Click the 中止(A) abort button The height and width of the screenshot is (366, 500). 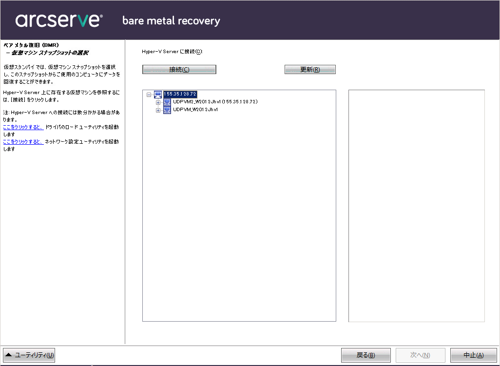click(x=474, y=355)
